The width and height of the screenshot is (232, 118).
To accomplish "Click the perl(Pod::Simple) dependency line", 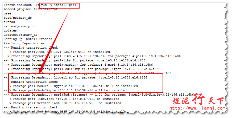I will [x=82, y=69].
